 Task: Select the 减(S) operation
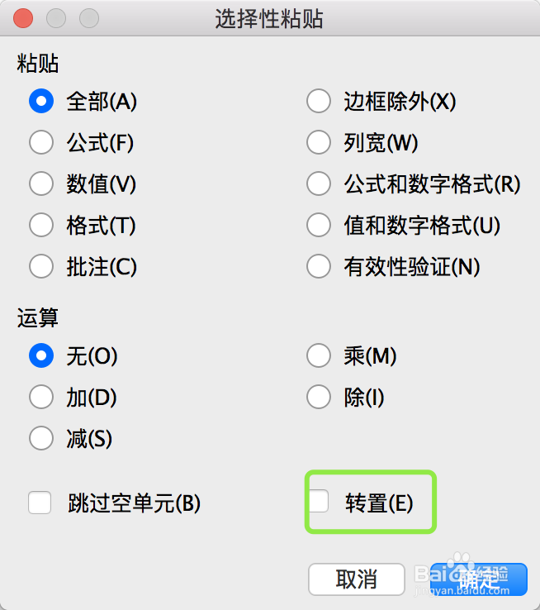[x=41, y=438]
